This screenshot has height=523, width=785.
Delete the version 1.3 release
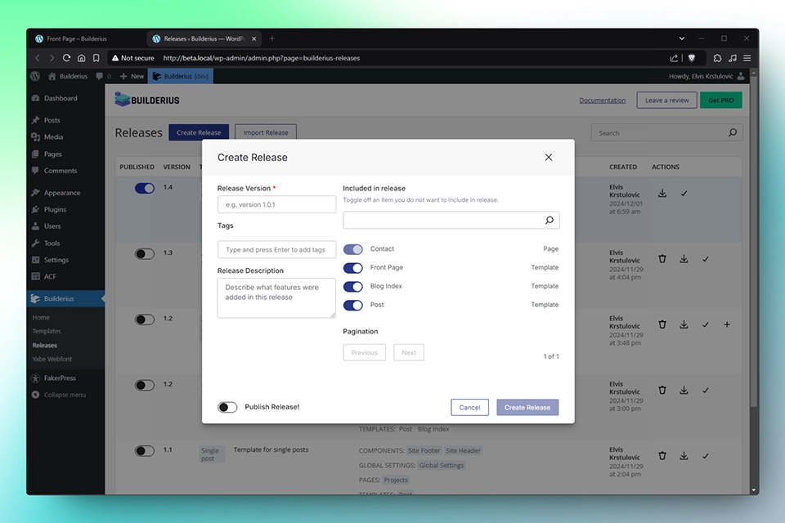point(662,258)
